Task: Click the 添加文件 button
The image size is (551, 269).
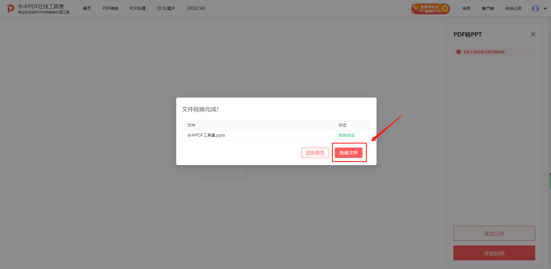Action: 494,233
